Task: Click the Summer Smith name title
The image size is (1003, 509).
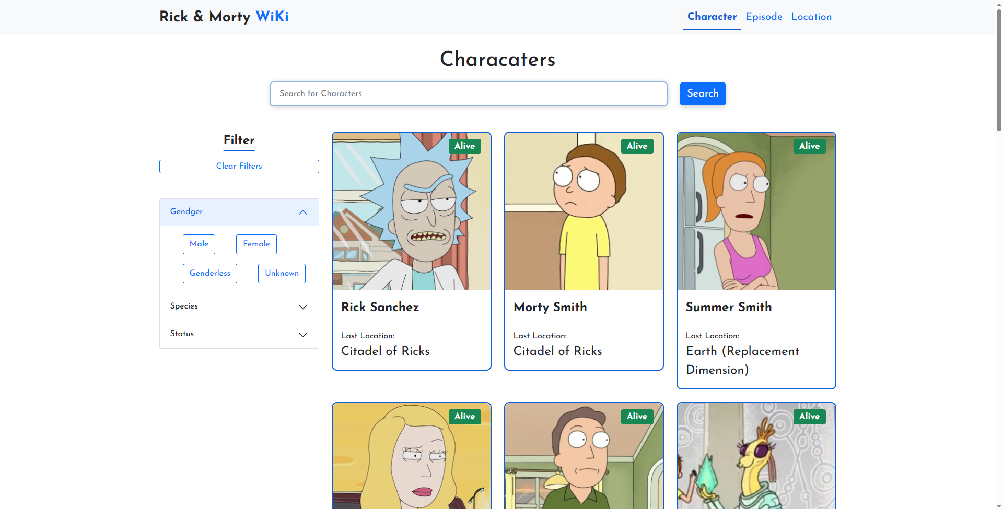Action: [x=729, y=307]
